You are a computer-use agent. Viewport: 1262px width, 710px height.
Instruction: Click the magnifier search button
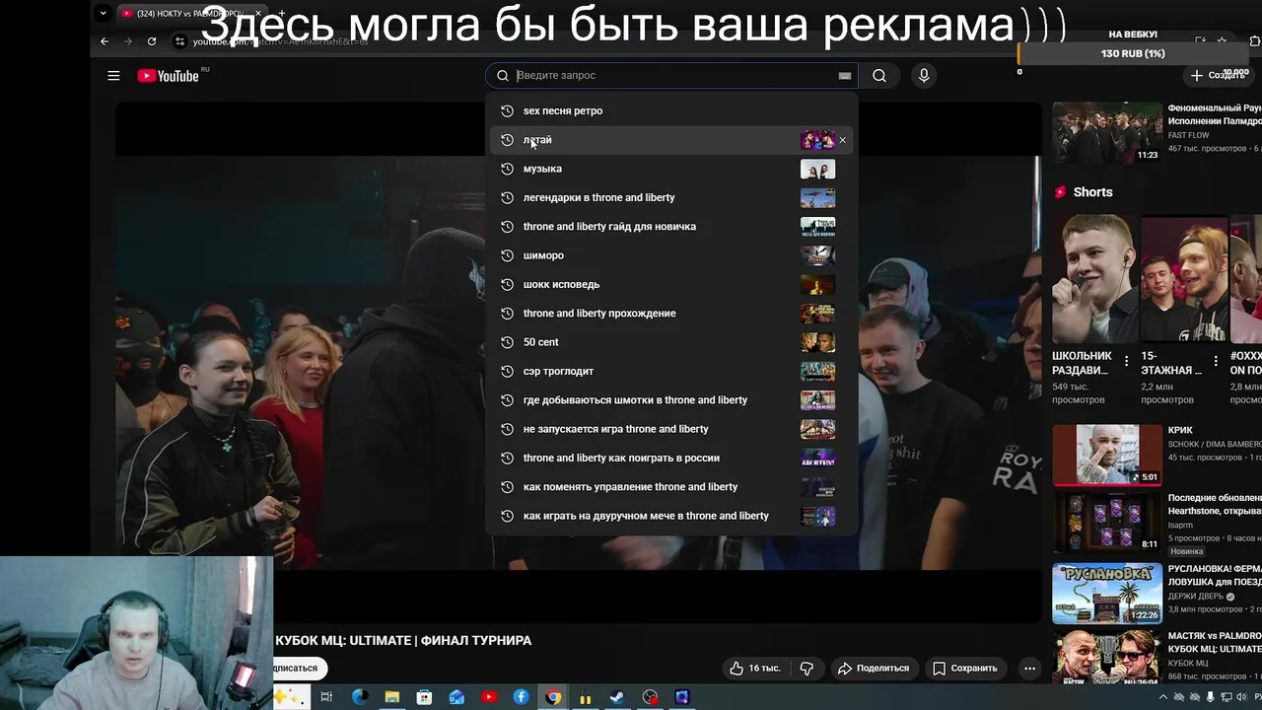pos(879,75)
